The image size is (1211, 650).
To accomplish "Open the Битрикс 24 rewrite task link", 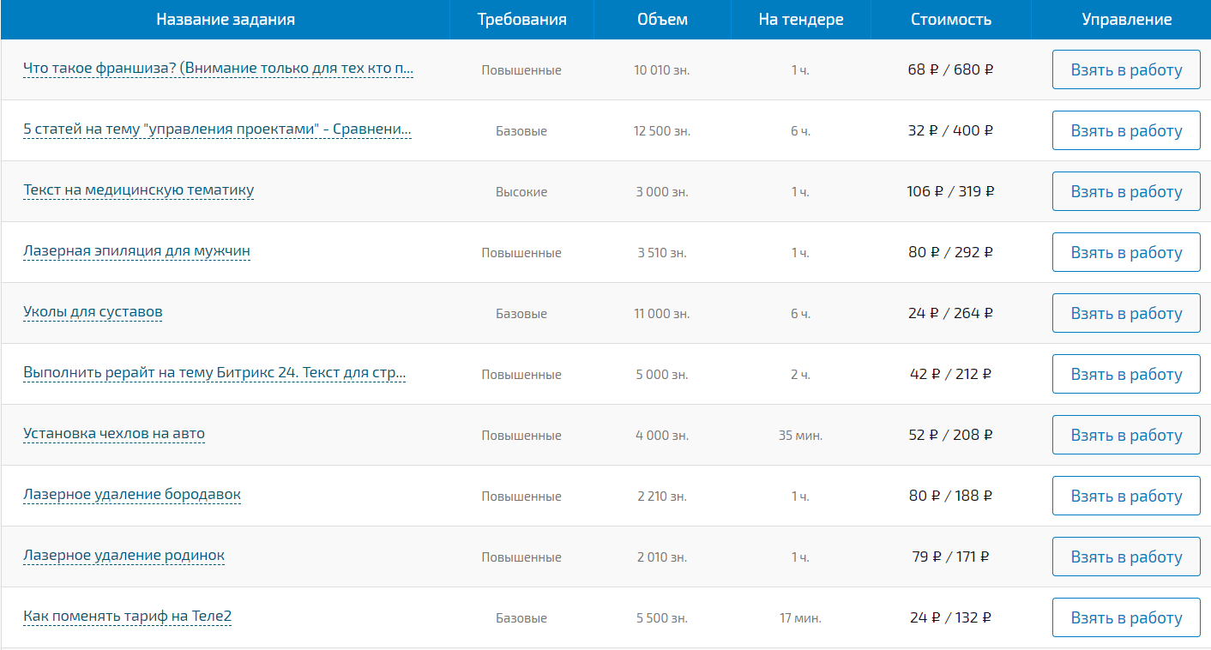I will [214, 373].
